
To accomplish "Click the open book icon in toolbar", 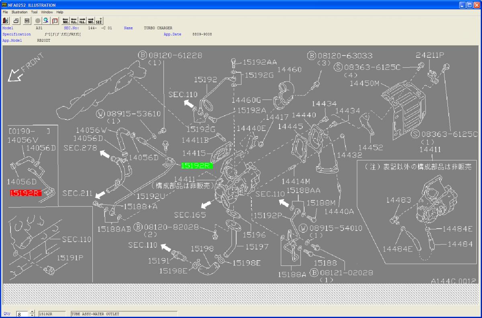I will 55,20.
